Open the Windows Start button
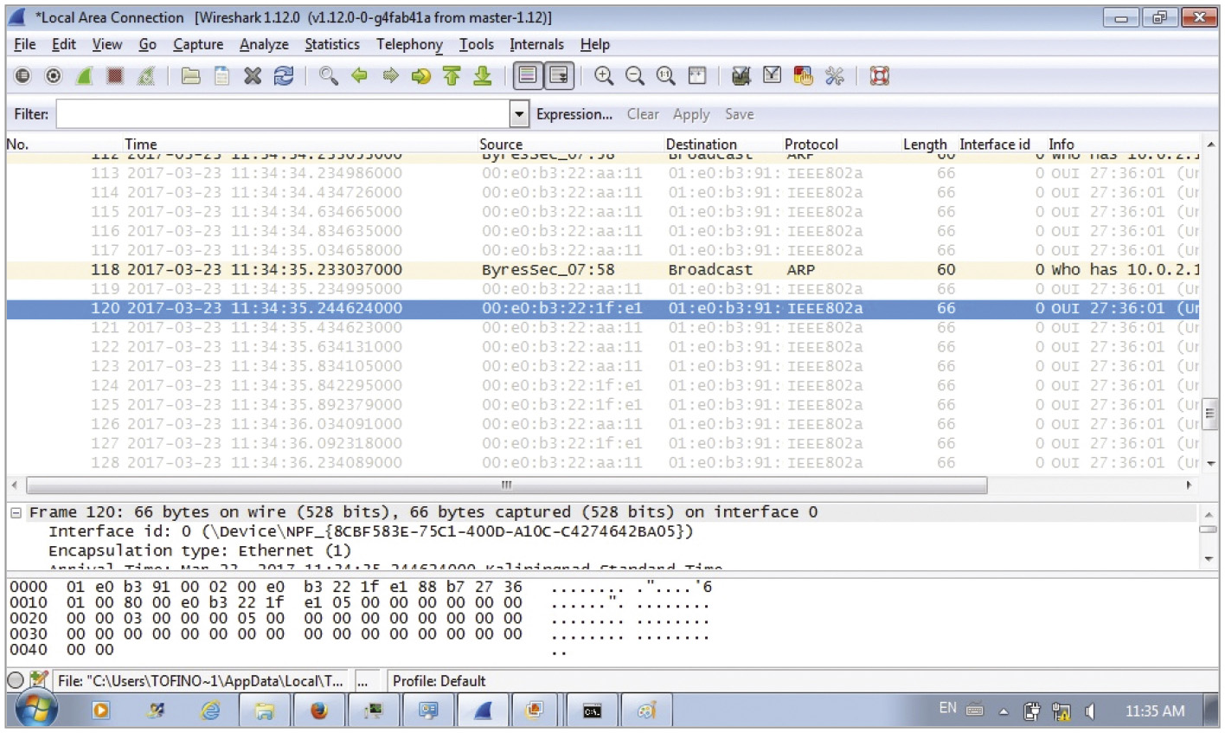This screenshot has width=1225, height=733. (35, 710)
